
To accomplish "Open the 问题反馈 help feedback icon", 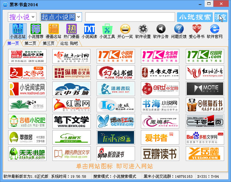I will click(179, 29).
